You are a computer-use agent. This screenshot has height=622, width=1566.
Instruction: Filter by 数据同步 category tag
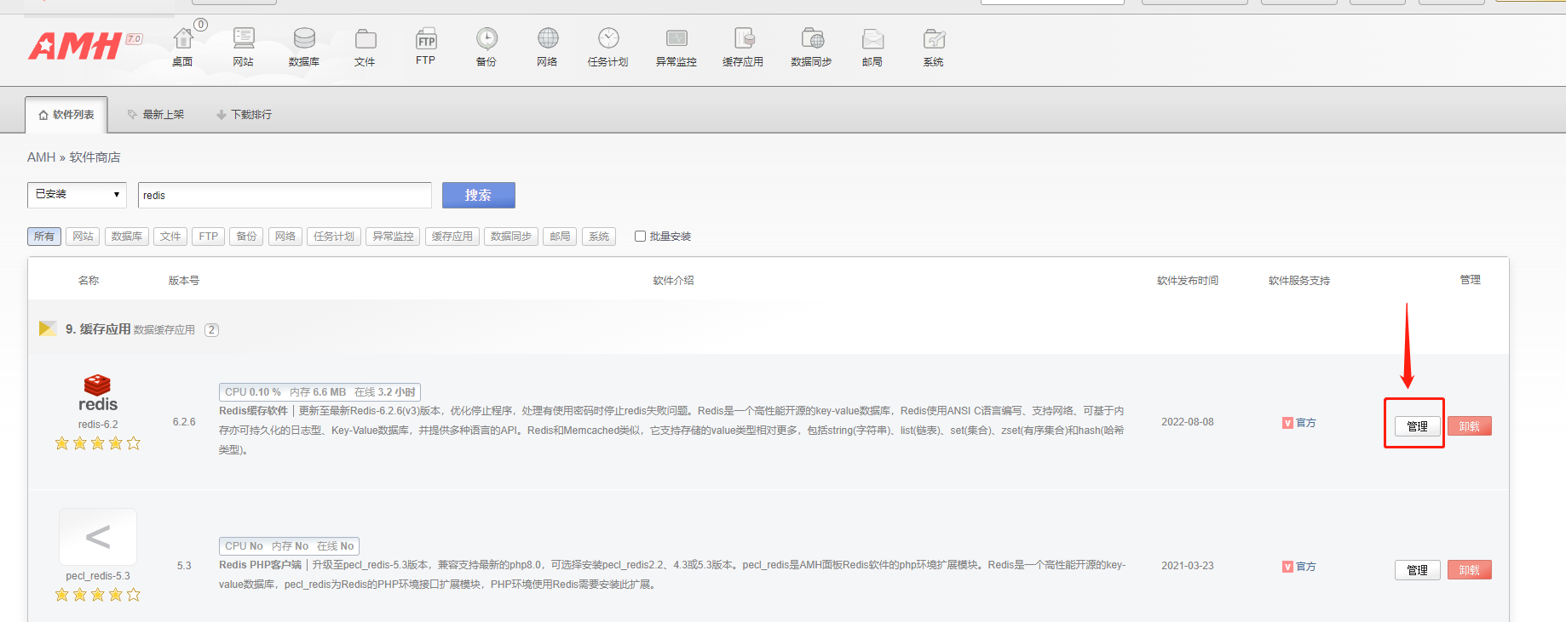pos(511,237)
